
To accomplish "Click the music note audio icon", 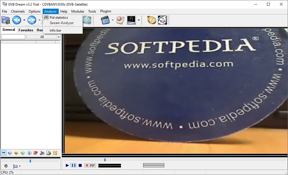I will [x=42, y=153].
